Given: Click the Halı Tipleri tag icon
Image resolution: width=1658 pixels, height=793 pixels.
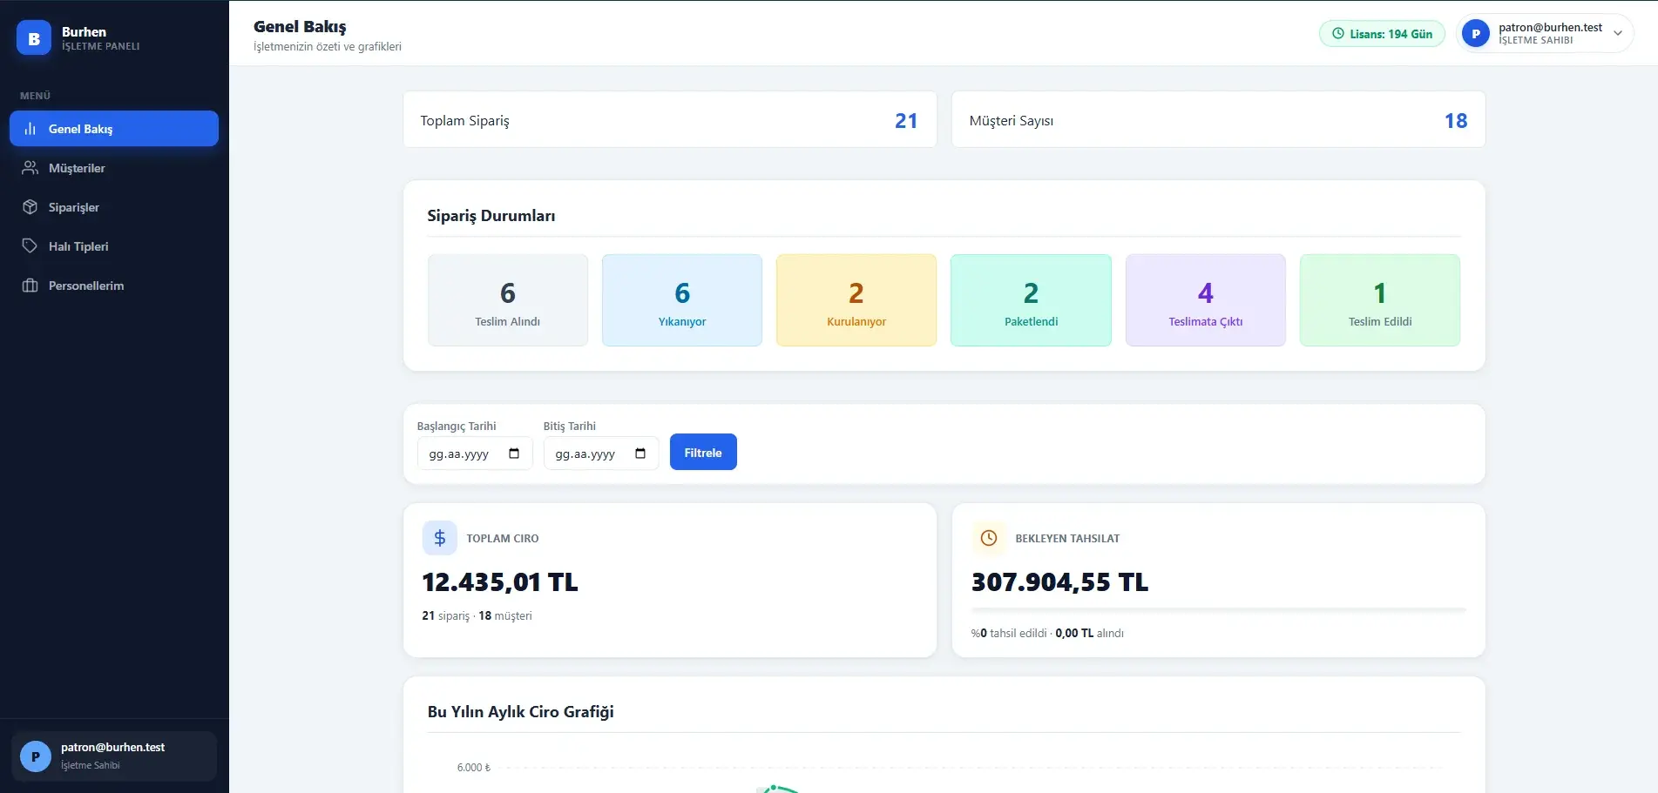Looking at the screenshot, I should (30, 246).
